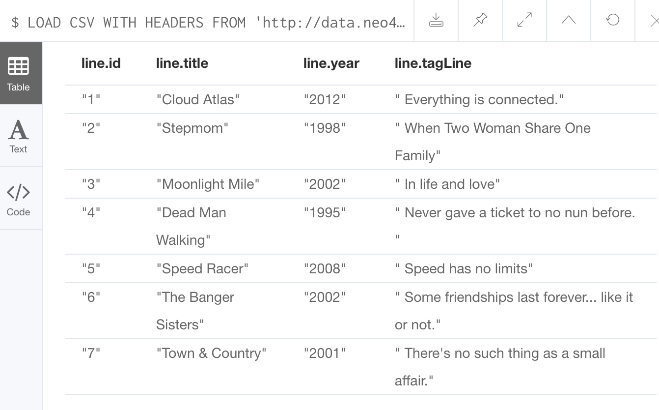Click the line.id column header
This screenshot has width=659, height=410.
(x=101, y=63)
